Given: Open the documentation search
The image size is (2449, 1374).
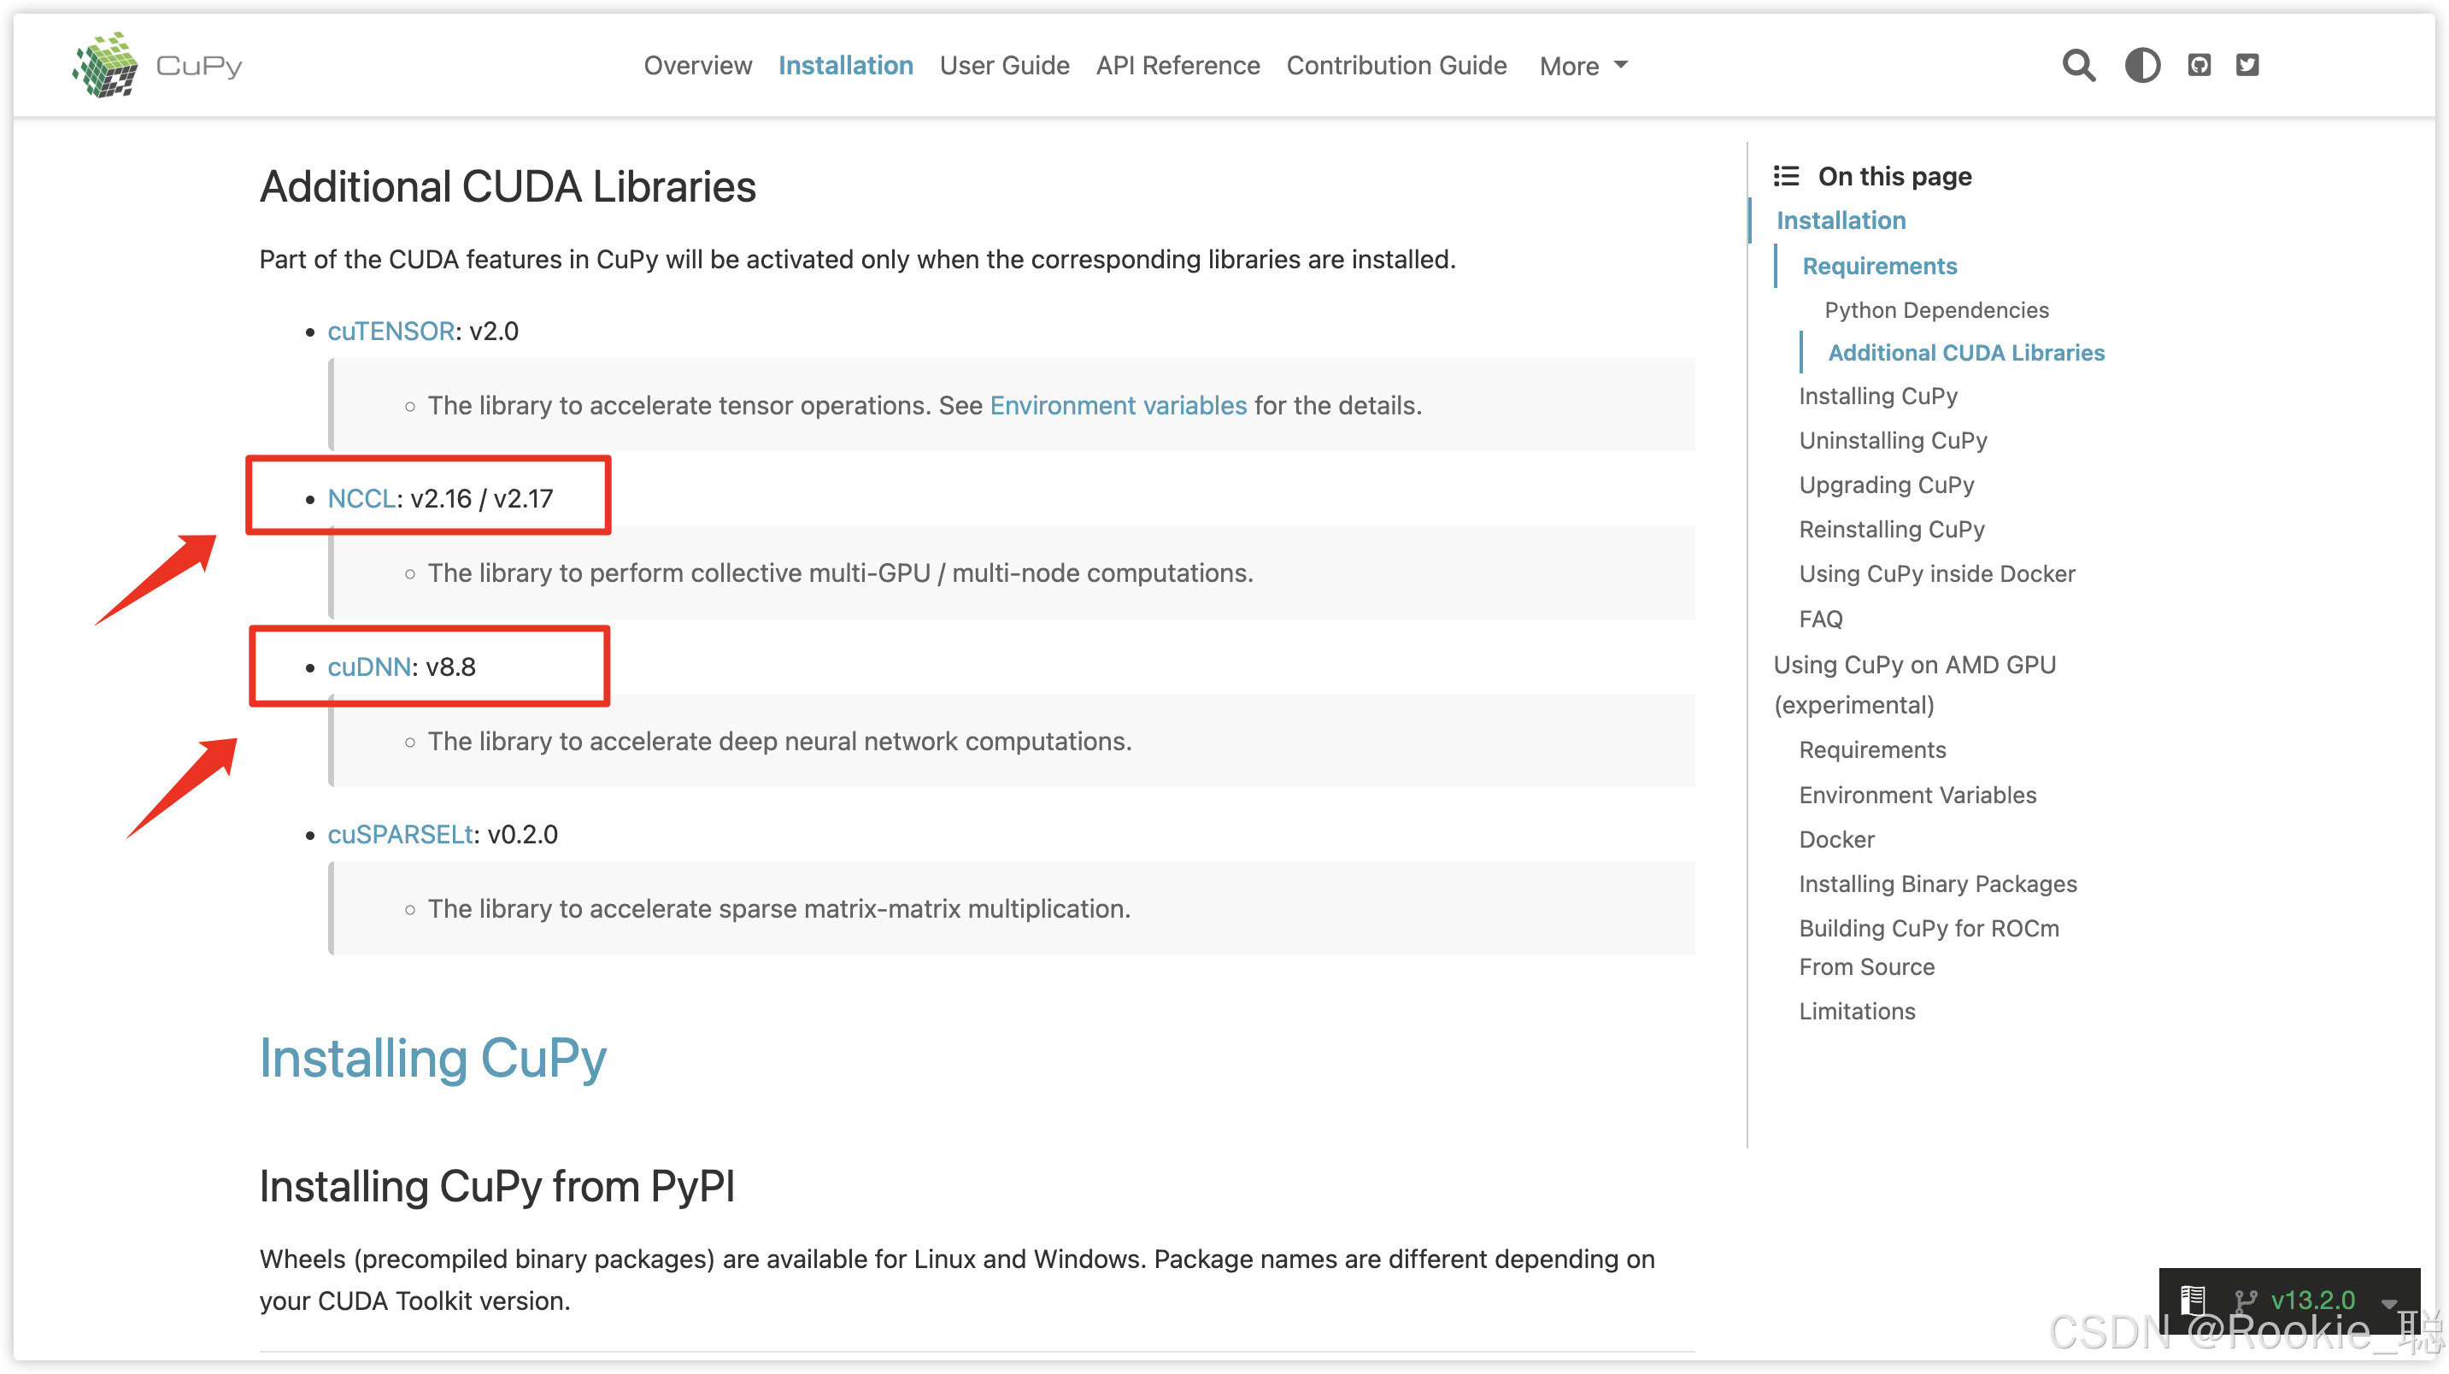Looking at the screenshot, I should click(x=2077, y=64).
